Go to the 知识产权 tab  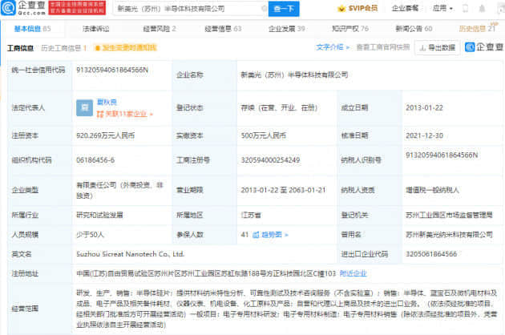(350, 29)
